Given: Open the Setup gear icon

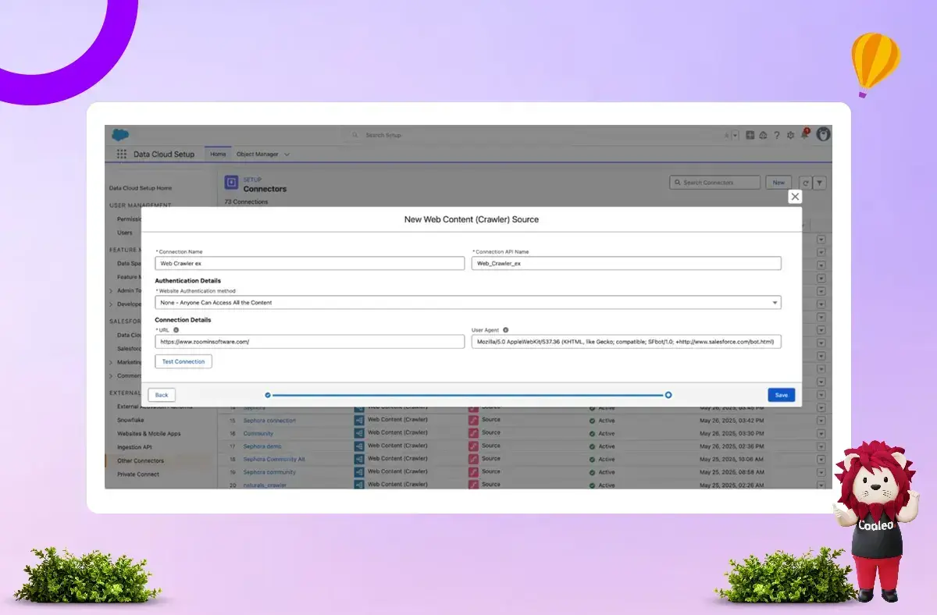Looking at the screenshot, I should click(x=790, y=135).
